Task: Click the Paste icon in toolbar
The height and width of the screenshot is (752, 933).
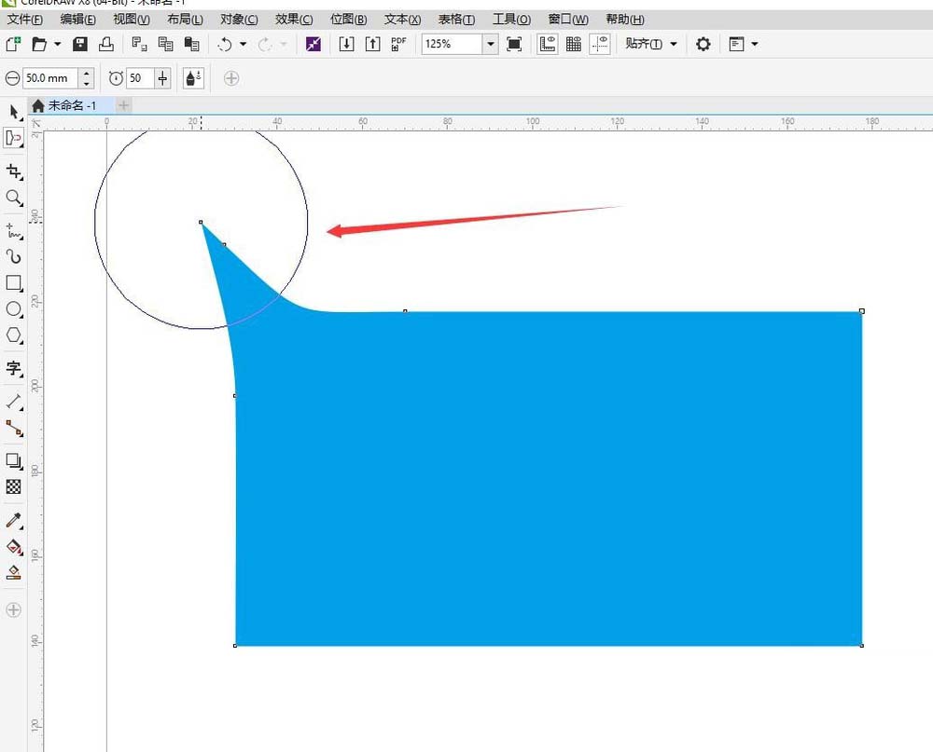Action: click(191, 44)
